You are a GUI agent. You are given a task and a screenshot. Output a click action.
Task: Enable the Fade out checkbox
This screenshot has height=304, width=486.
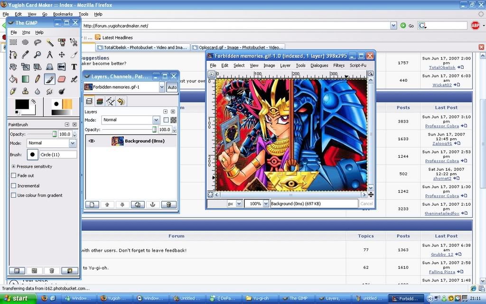[13, 176]
